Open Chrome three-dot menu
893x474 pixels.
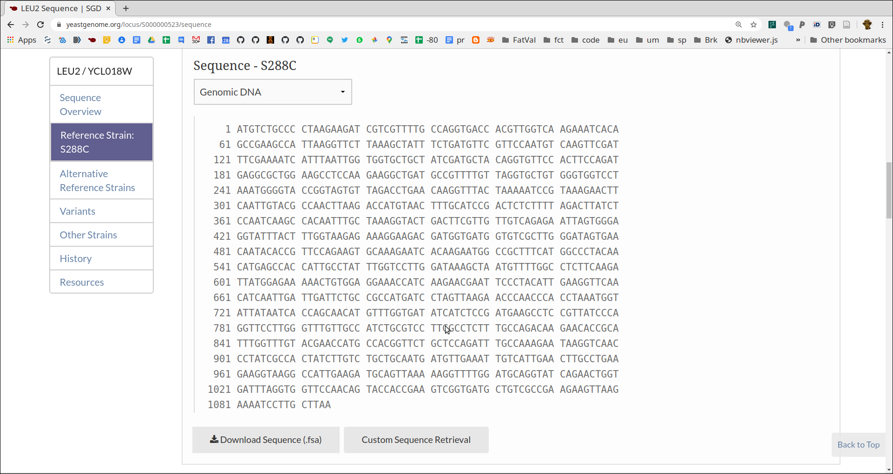pos(883,25)
